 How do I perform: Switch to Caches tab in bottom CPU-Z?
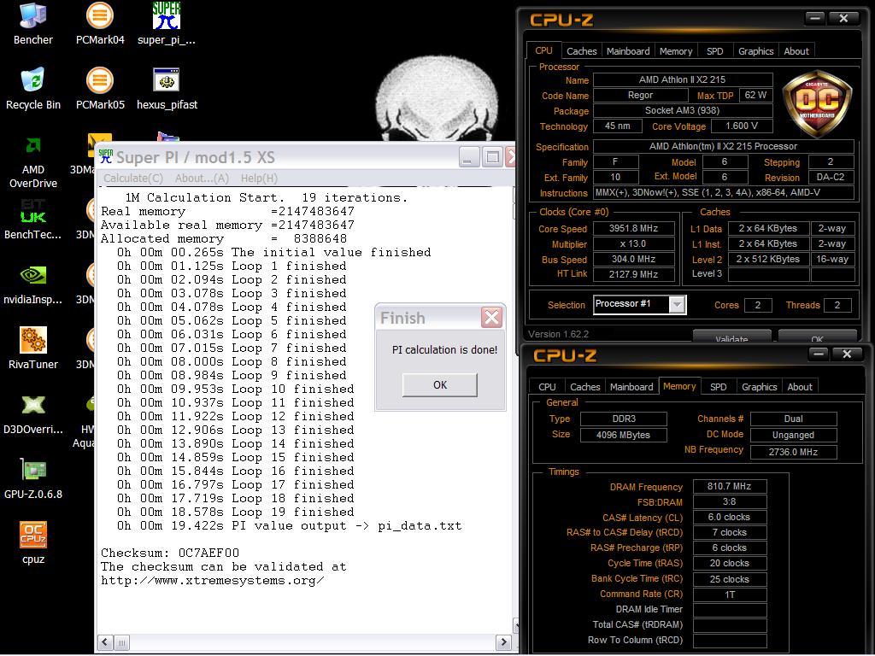[x=584, y=387]
